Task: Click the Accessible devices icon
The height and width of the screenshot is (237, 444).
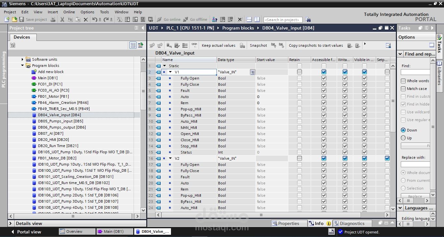Action: (215, 19)
